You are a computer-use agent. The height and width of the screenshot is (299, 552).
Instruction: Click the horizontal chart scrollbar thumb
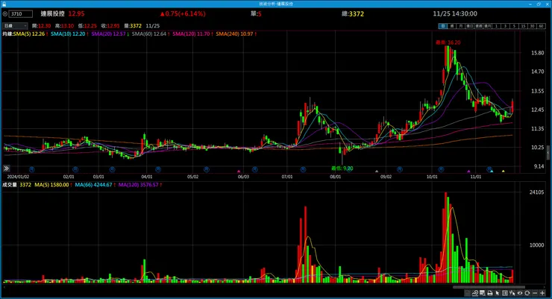coord(489,287)
